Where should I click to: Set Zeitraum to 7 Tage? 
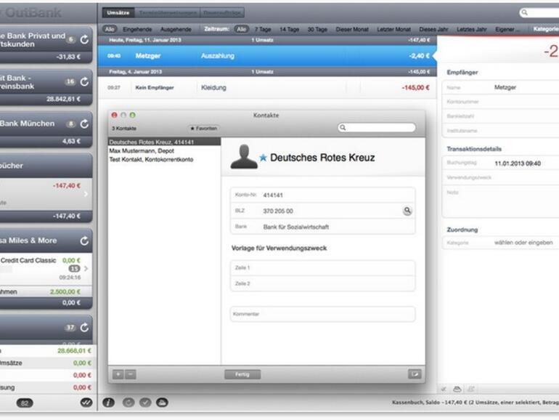point(263,29)
